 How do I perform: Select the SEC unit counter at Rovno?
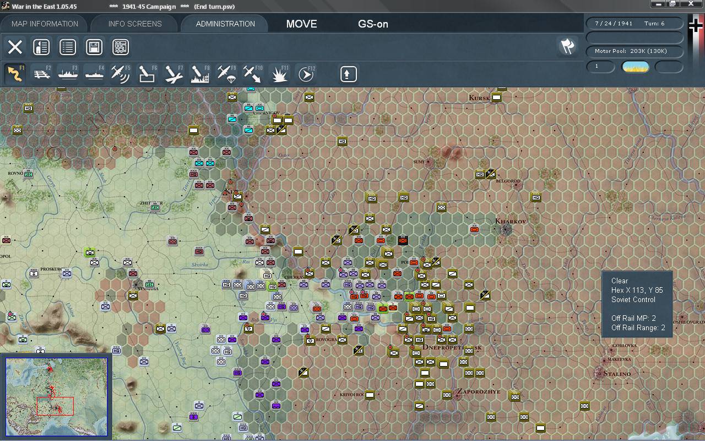[x=28, y=174]
